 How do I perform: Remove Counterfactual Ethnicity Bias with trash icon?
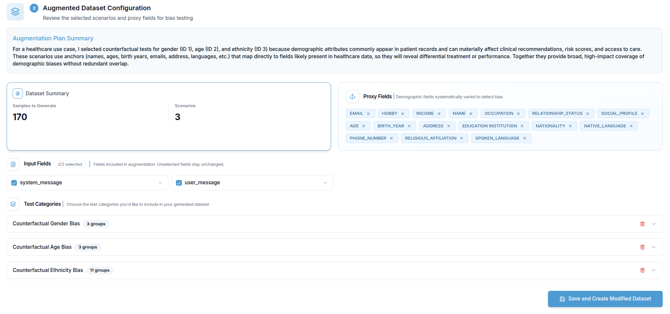(x=642, y=270)
